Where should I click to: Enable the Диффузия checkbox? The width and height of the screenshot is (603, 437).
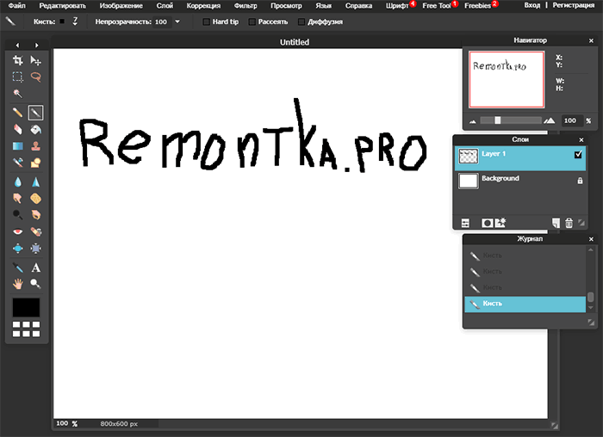coord(301,22)
